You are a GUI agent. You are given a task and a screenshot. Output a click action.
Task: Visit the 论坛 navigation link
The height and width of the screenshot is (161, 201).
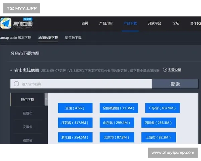coord(176,23)
